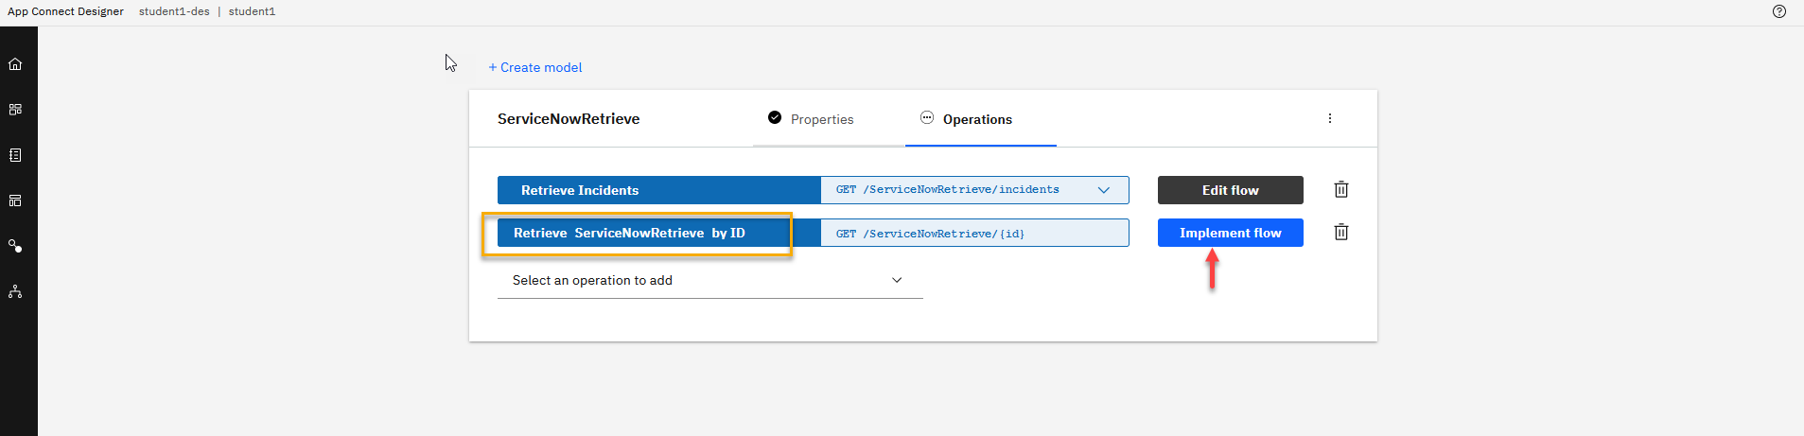Open the hierarchy tree icon in sidebar
The height and width of the screenshot is (436, 1804).
pos(15,291)
